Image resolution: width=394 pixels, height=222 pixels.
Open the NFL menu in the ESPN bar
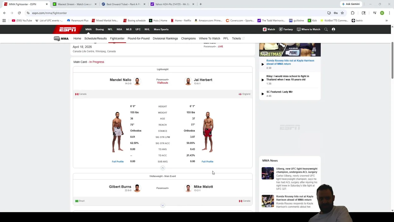tap(110, 29)
